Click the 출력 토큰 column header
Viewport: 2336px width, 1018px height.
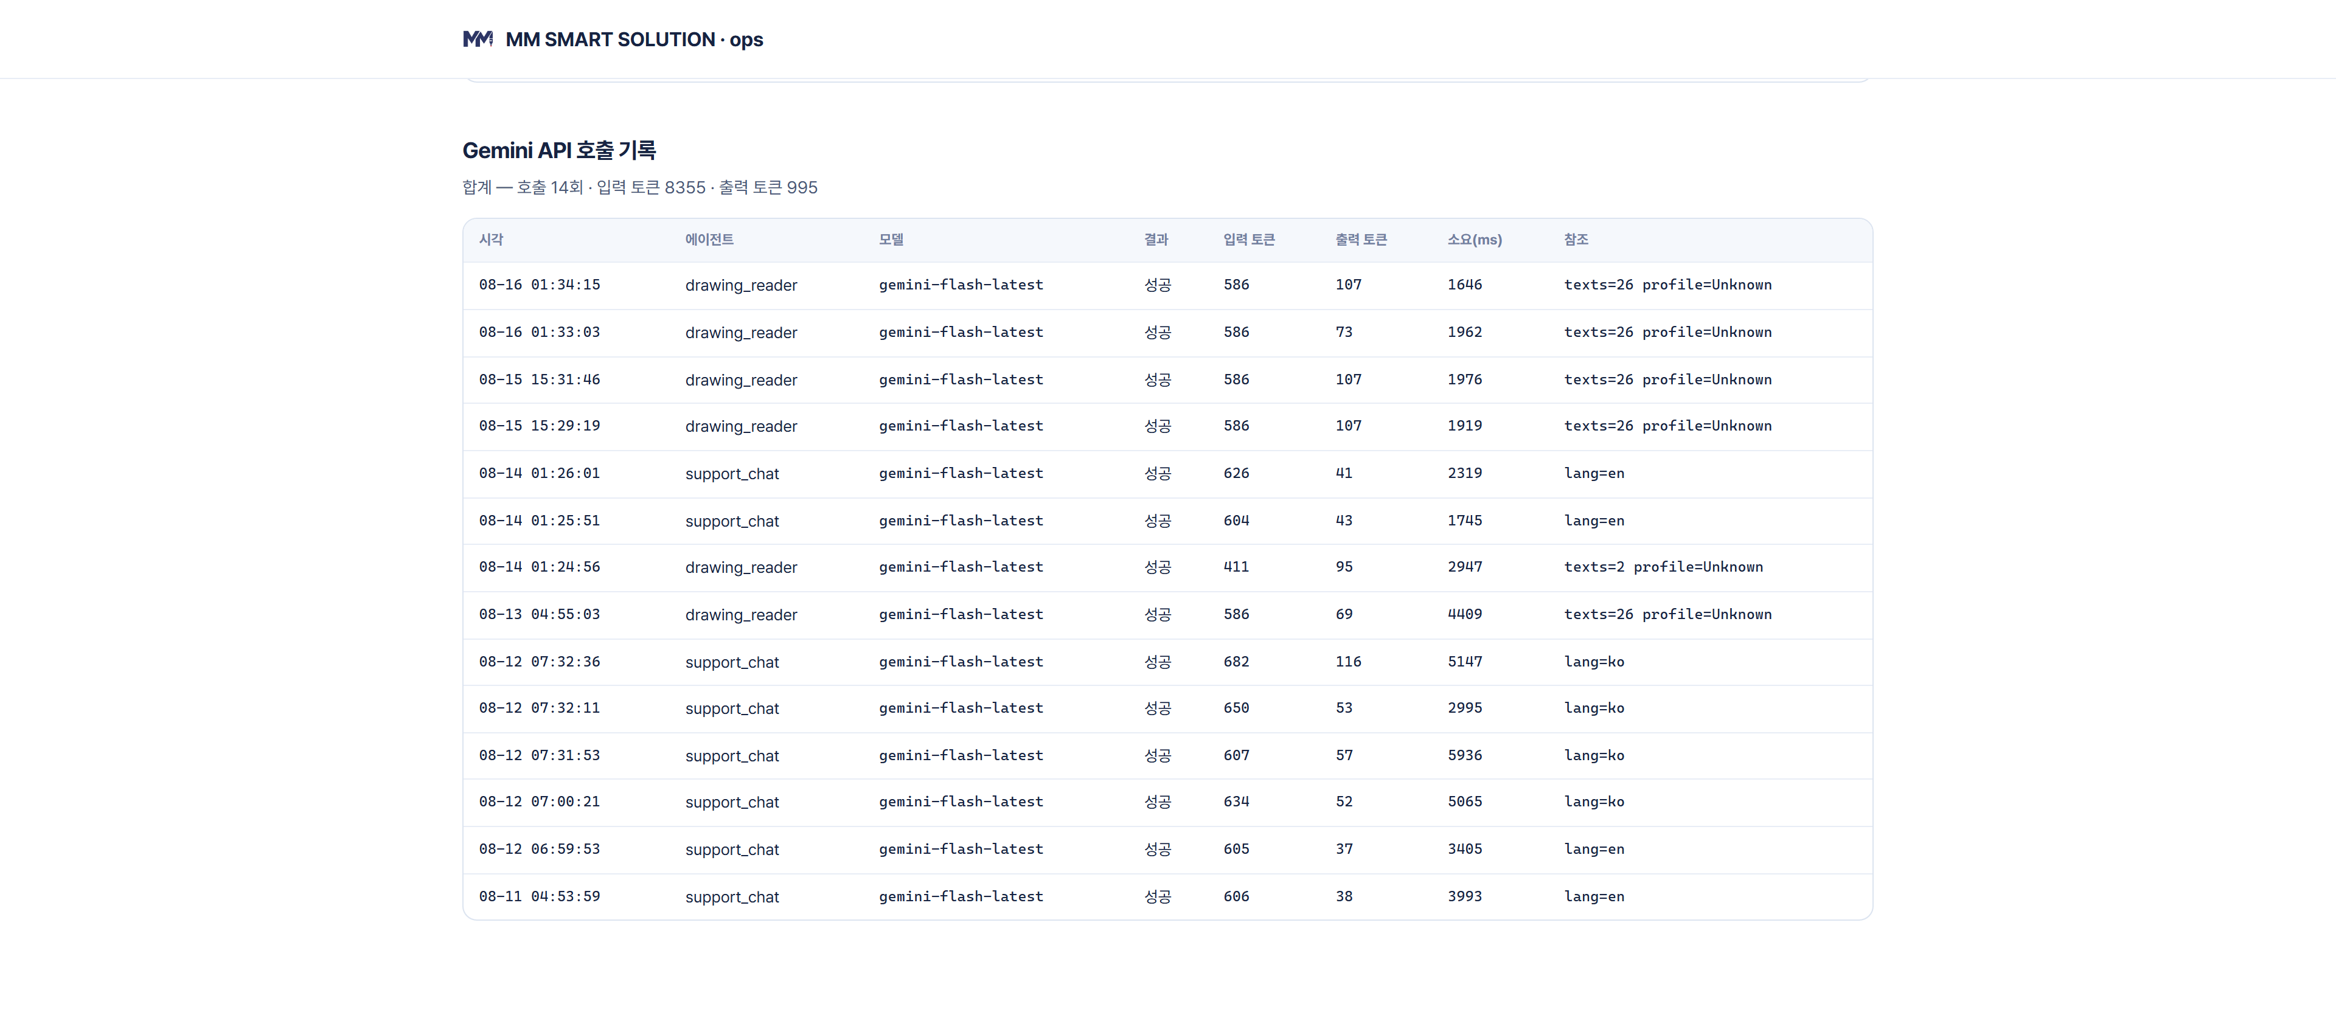point(1361,240)
